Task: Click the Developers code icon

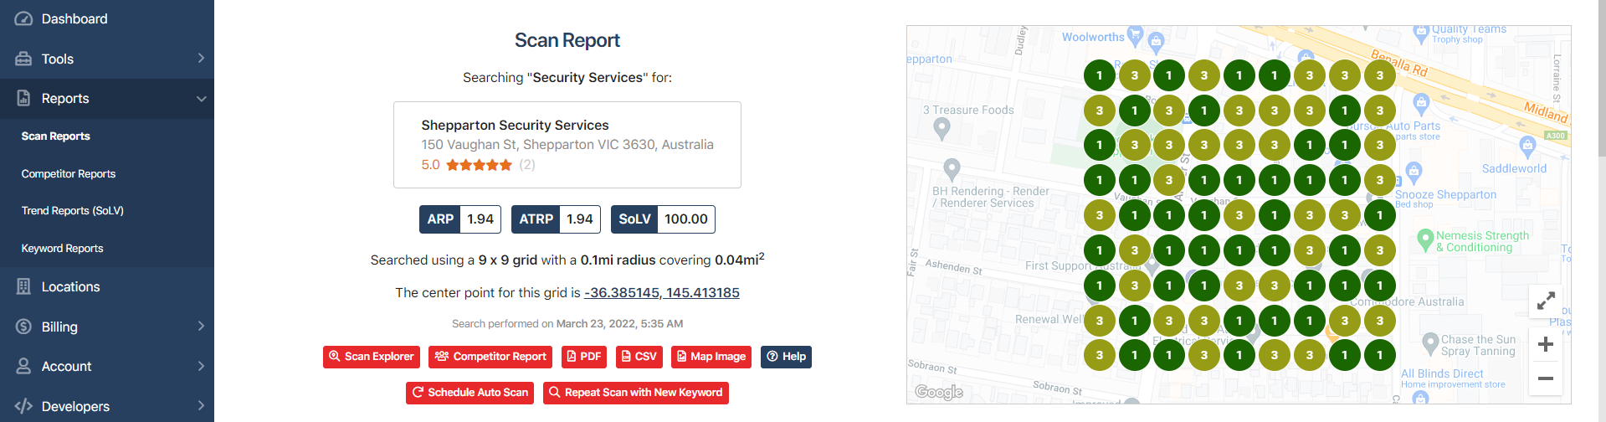Action: pyautogui.click(x=23, y=406)
